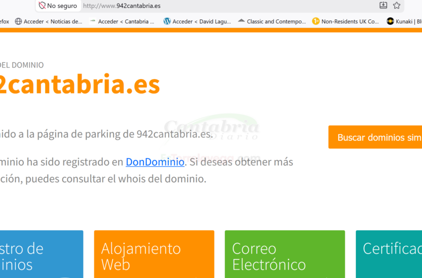Click the Classic and Contempo favicon
Screen dimensions: 422x278
(x=241, y=21)
